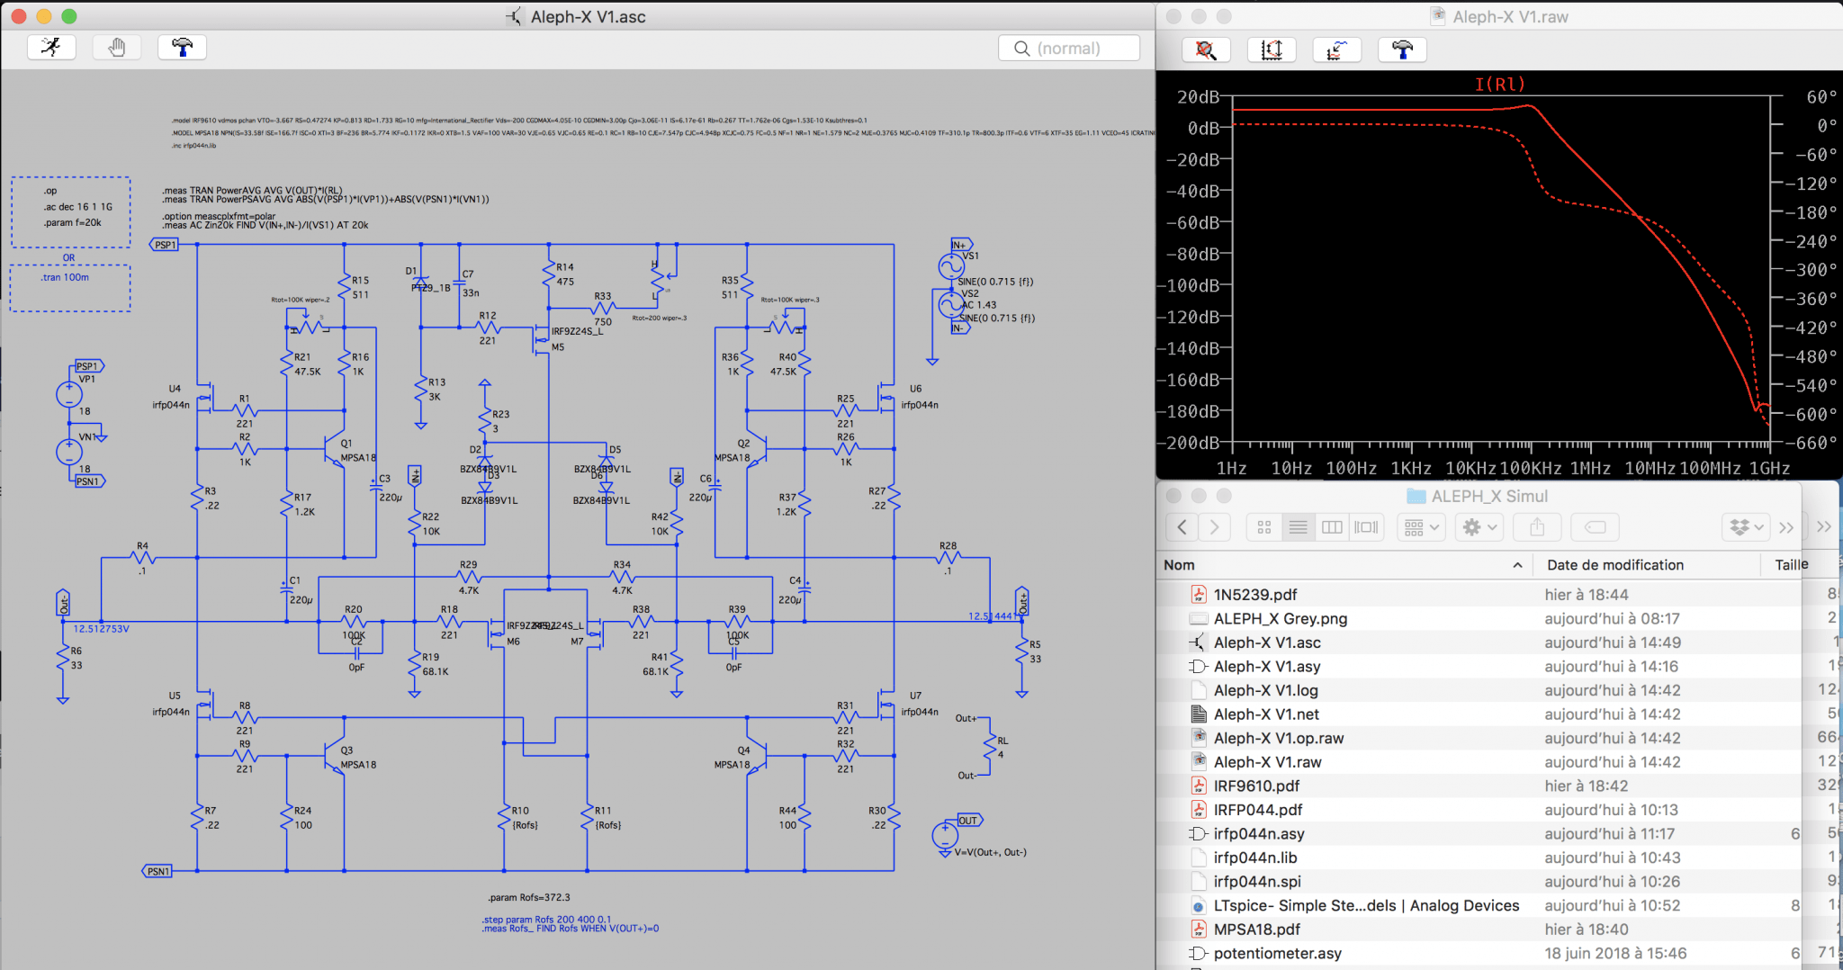Click the .param Rofs=372.3 directive
This screenshot has width=1843, height=970.
coord(529,898)
